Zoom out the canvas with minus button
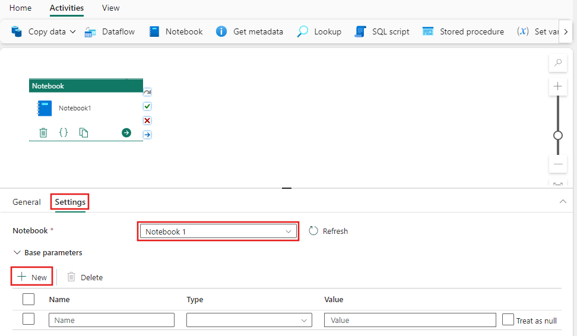Viewport: 577px width, 336px height. coord(558,164)
